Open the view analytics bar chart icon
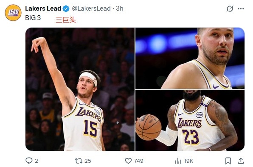Image resolution: width=253 pixels, height=167 pixels. [x=178, y=161]
